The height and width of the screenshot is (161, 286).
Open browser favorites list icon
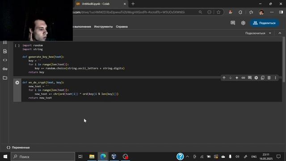pyautogui.click(x=251, y=12)
